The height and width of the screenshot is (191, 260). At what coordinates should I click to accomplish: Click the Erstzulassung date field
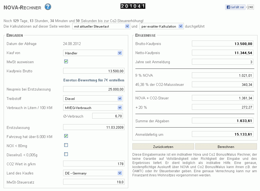coord(94,127)
